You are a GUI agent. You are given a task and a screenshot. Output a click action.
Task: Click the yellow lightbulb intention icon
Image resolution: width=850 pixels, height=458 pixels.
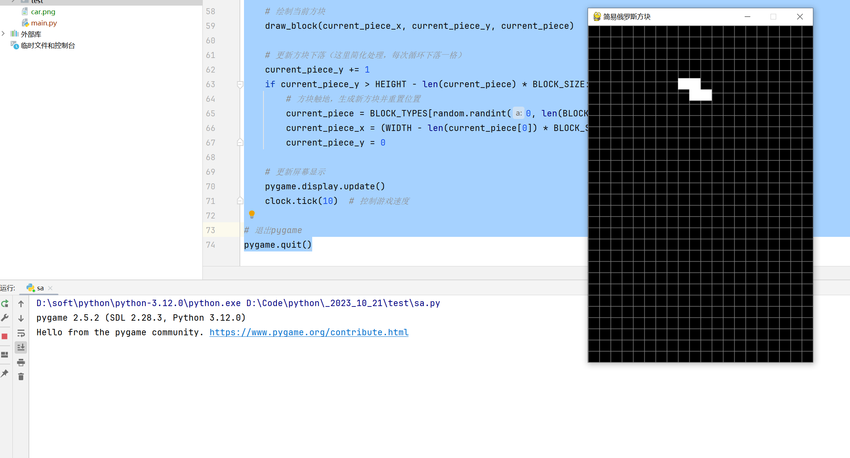tap(252, 214)
